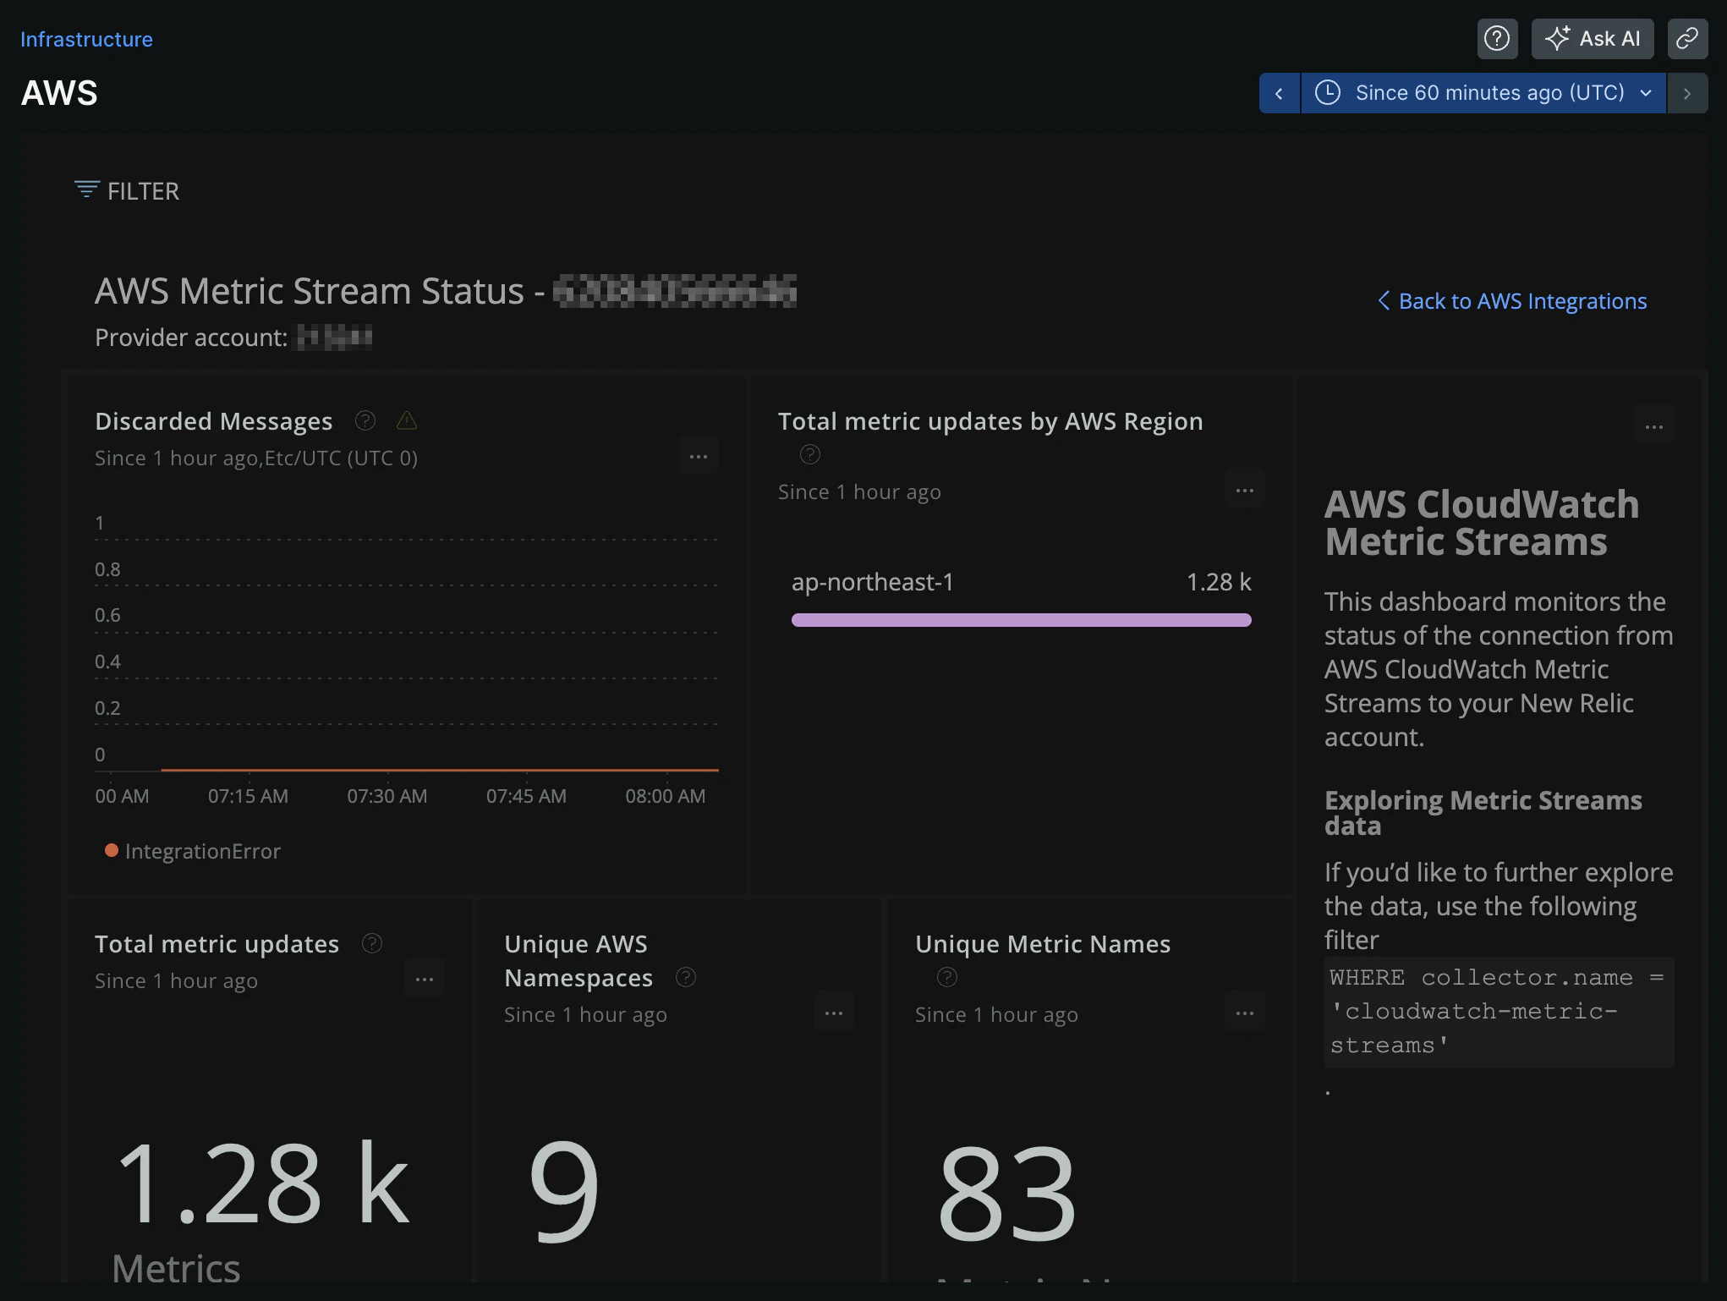Show help for Total metric updates widget
Viewport: 1727px width, 1301px height.
(372, 943)
